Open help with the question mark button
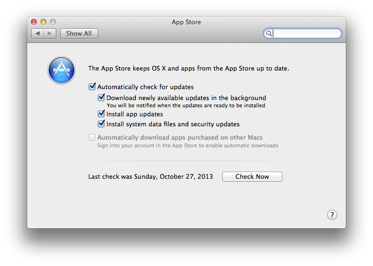Viewport: 373px width, 266px height. coord(332,215)
